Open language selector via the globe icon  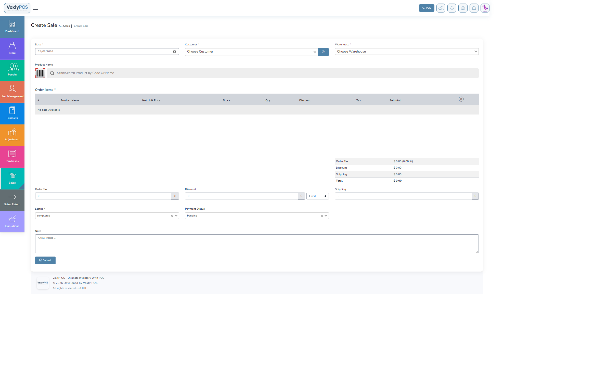[463, 8]
